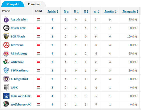141x110 pixels.
Task: Click Austria flag in TSV Hartberg row
Action: (38, 70)
